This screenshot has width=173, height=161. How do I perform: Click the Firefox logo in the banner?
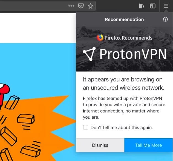click(x=100, y=38)
